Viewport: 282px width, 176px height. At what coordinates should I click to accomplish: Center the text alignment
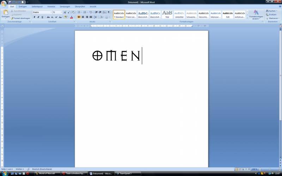[83, 17]
